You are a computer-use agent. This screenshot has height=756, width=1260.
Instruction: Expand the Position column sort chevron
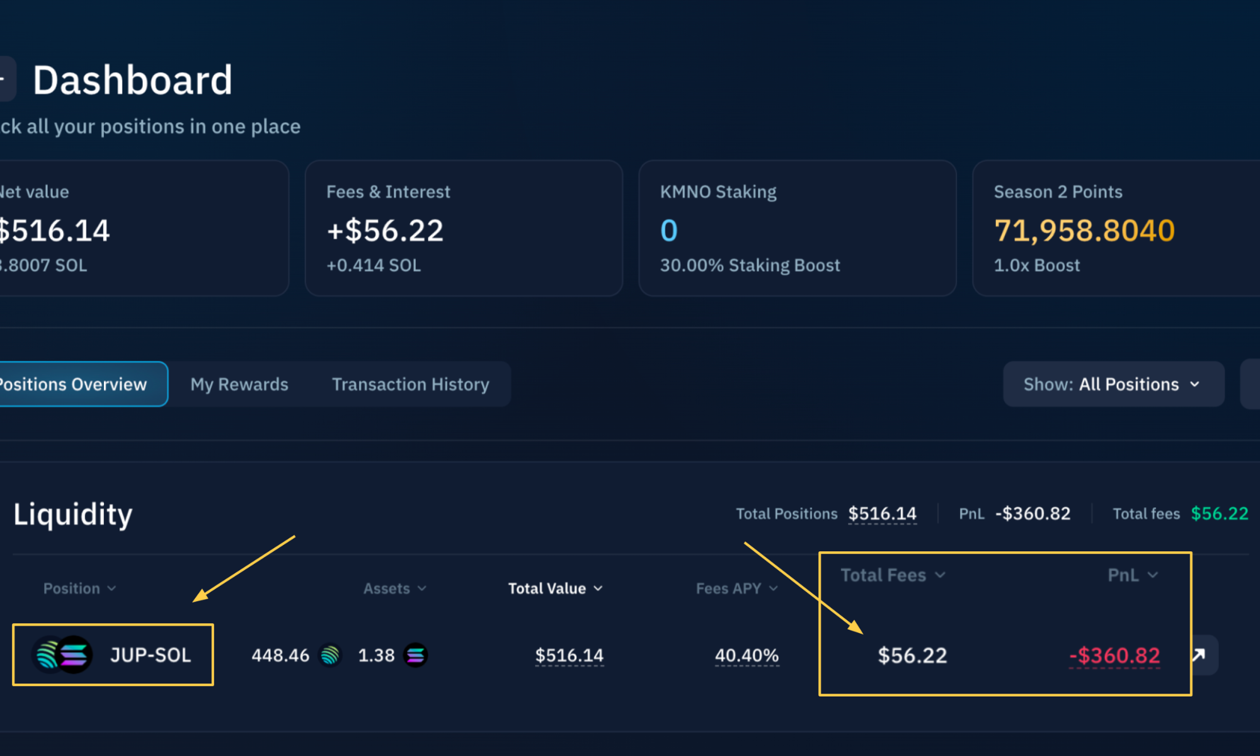pos(112,588)
